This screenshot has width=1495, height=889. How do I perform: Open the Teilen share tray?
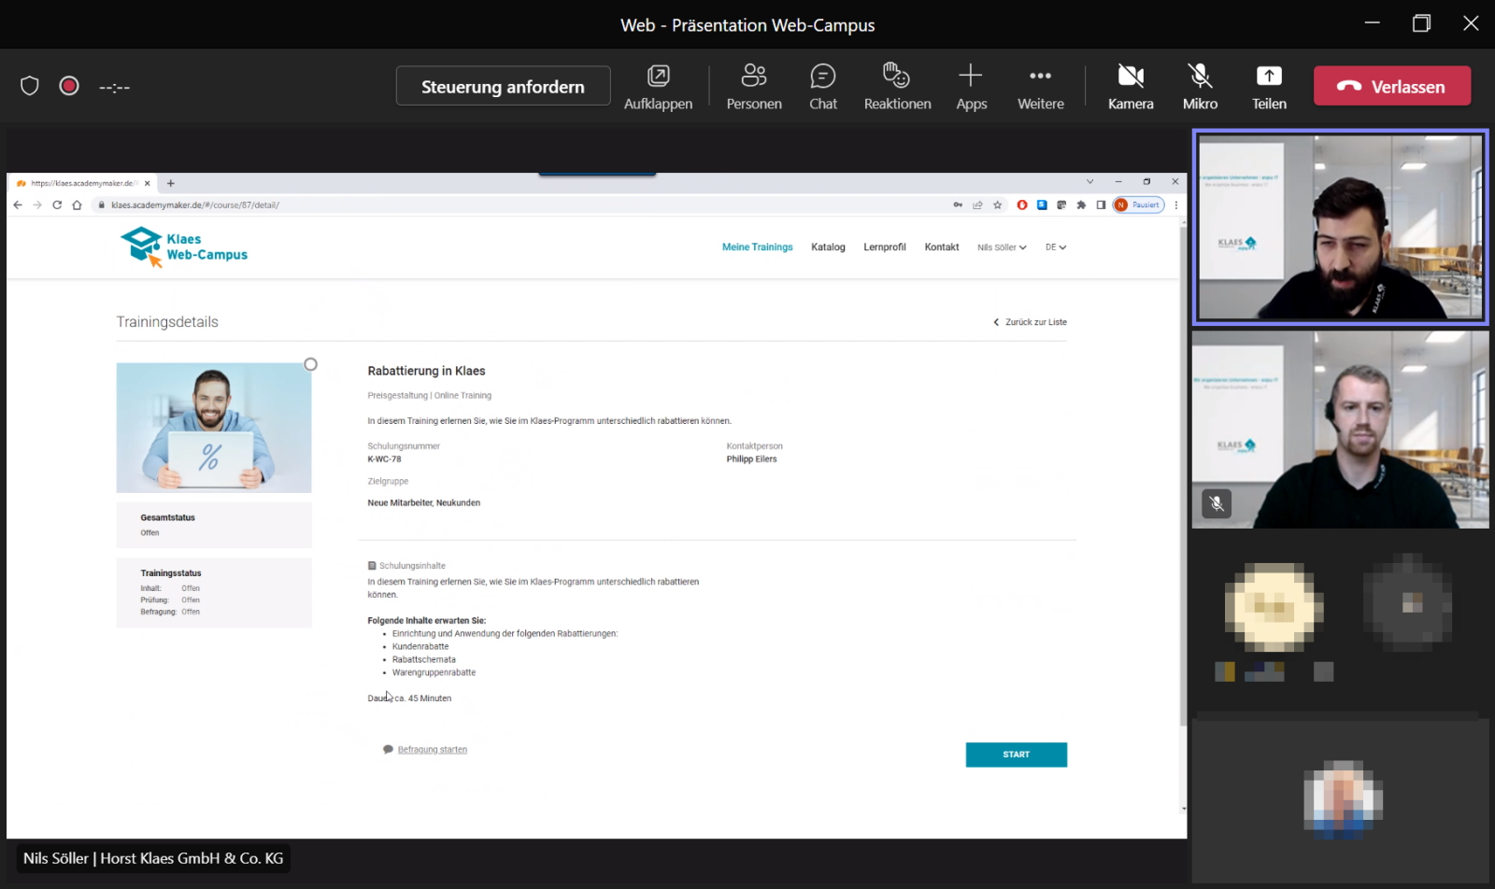click(1269, 87)
